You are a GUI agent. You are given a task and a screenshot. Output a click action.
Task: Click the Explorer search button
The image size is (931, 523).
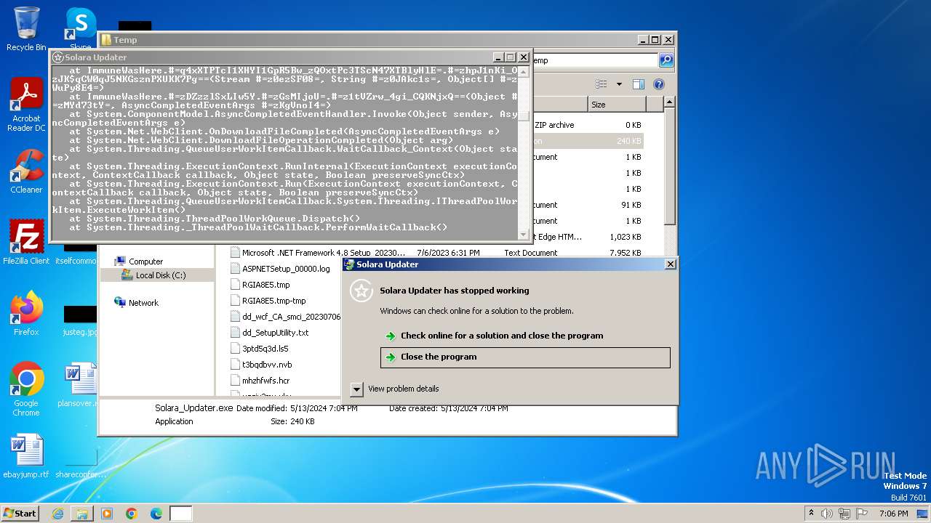(x=666, y=60)
